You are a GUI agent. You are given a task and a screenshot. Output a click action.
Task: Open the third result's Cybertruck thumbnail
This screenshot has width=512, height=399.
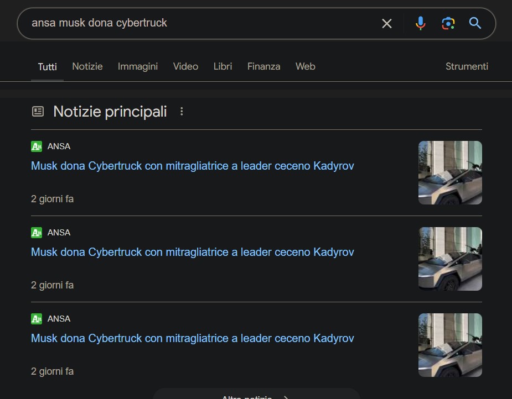(x=450, y=345)
